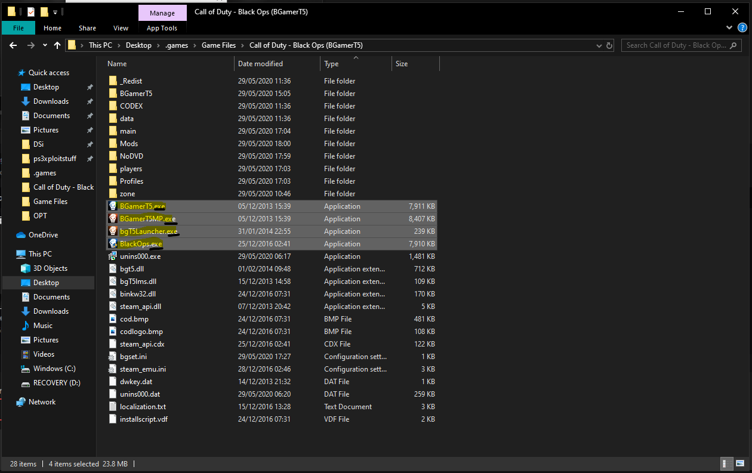Go back with the back arrow

pos(14,45)
